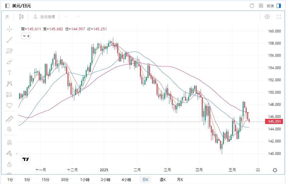Open the 天 interval dropdown
Viewport: 286px width, 184px height.
7,17
